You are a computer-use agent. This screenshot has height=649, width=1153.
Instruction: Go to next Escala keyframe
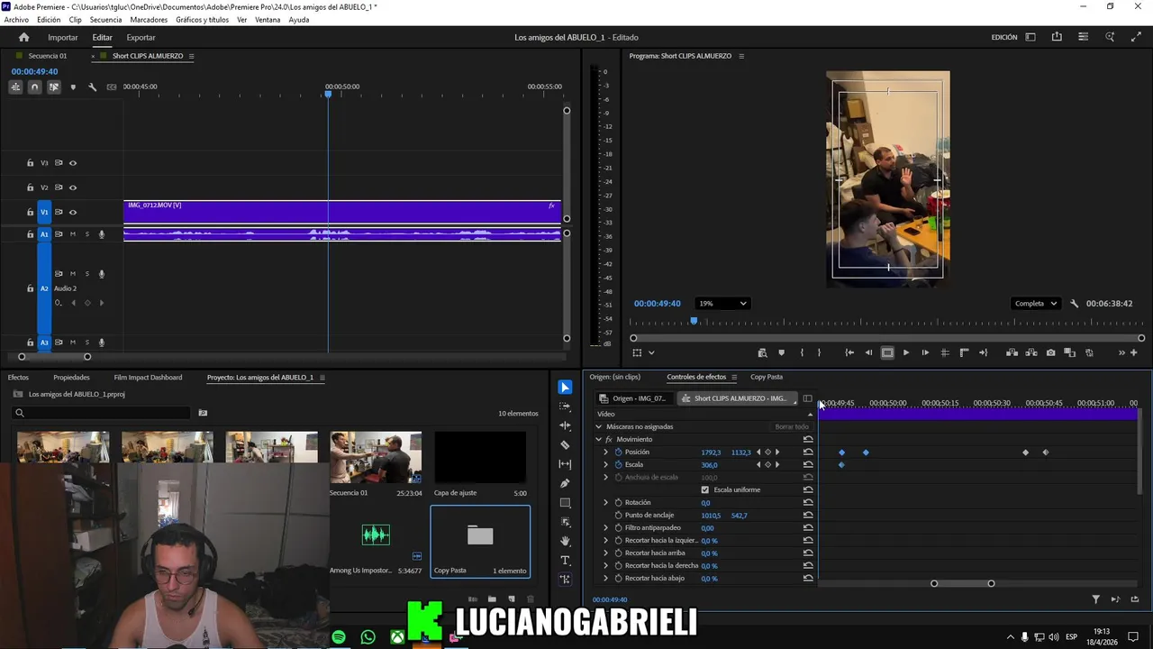(777, 465)
